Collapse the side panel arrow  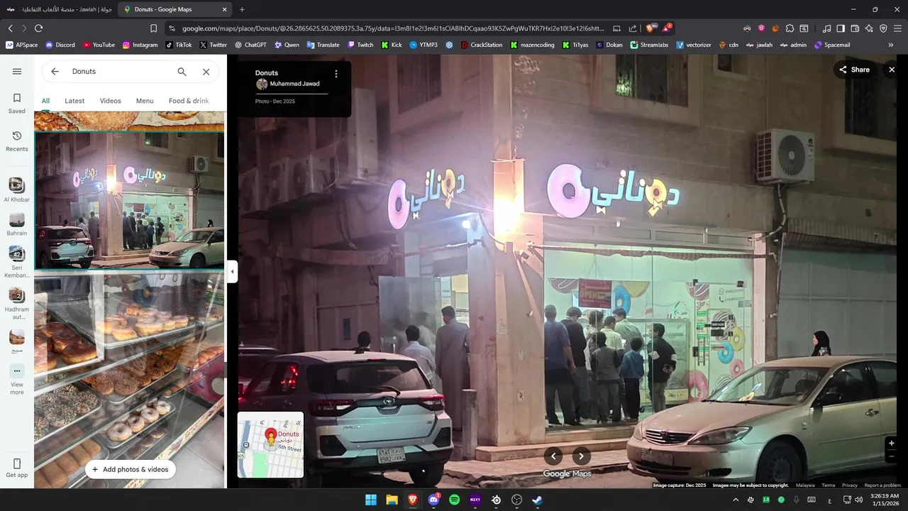click(233, 271)
